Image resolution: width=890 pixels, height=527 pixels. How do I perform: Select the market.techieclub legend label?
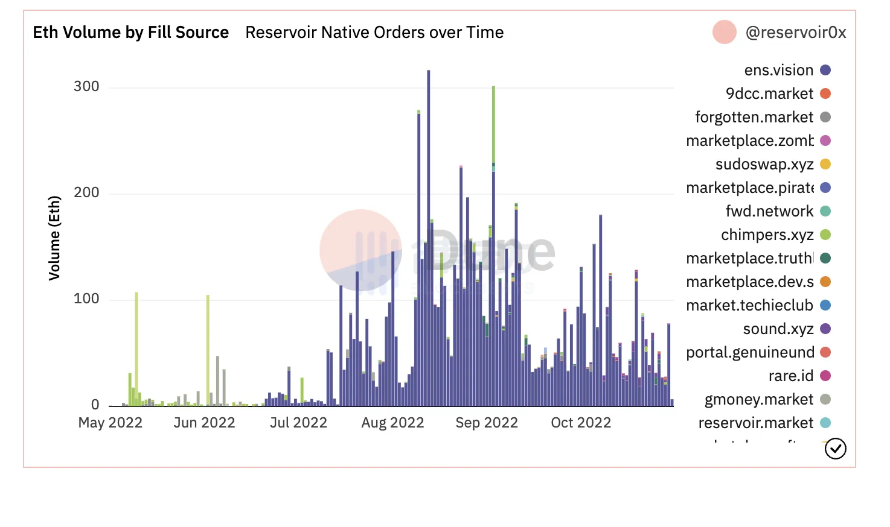(x=749, y=306)
